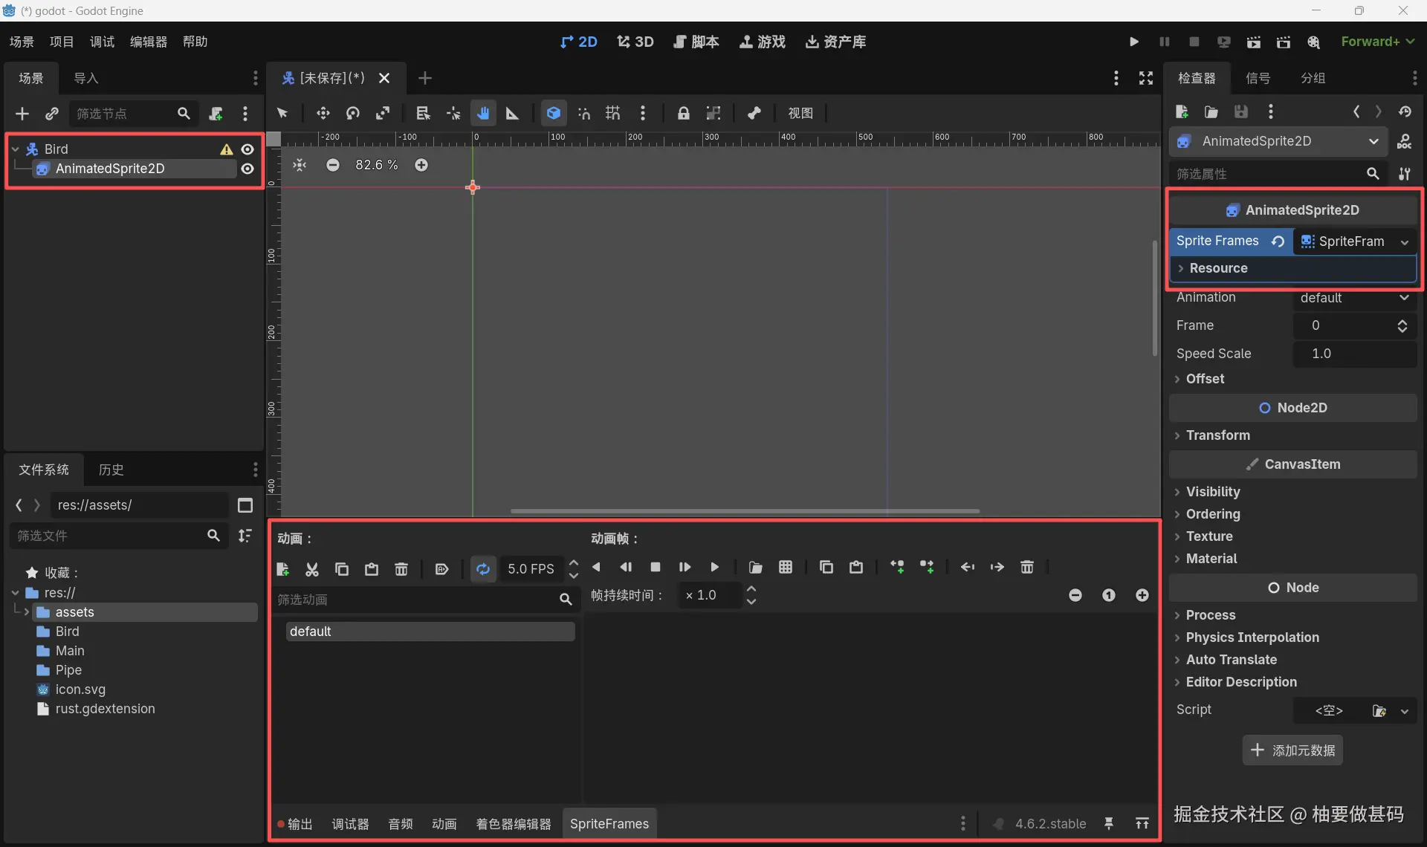Hide the AnimatedSprite2D node
This screenshot has height=847, width=1427.
tap(247, 169)
